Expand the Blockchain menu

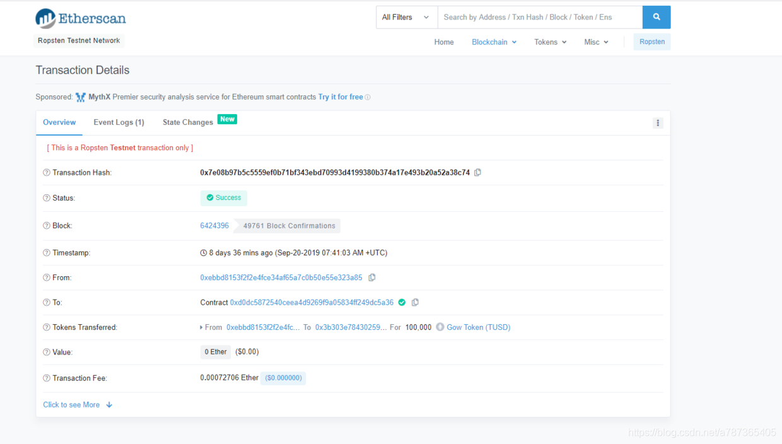(494, 42)
